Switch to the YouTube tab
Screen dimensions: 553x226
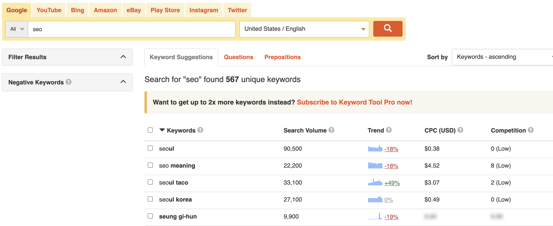[49, 10]
